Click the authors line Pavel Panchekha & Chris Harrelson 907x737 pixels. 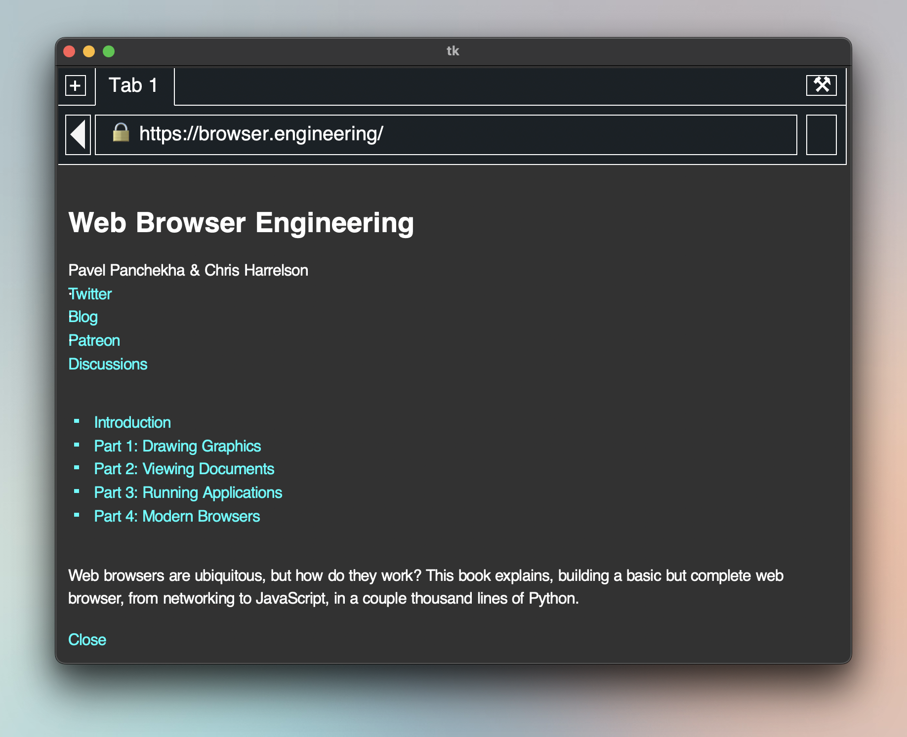tap(188, 270)
